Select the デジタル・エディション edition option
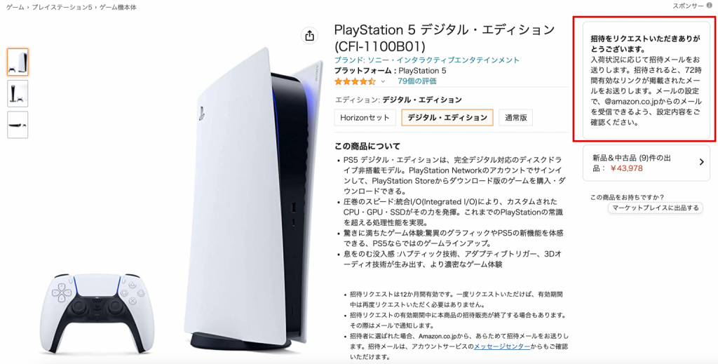The image size is (718, 364). pos(447,117)
